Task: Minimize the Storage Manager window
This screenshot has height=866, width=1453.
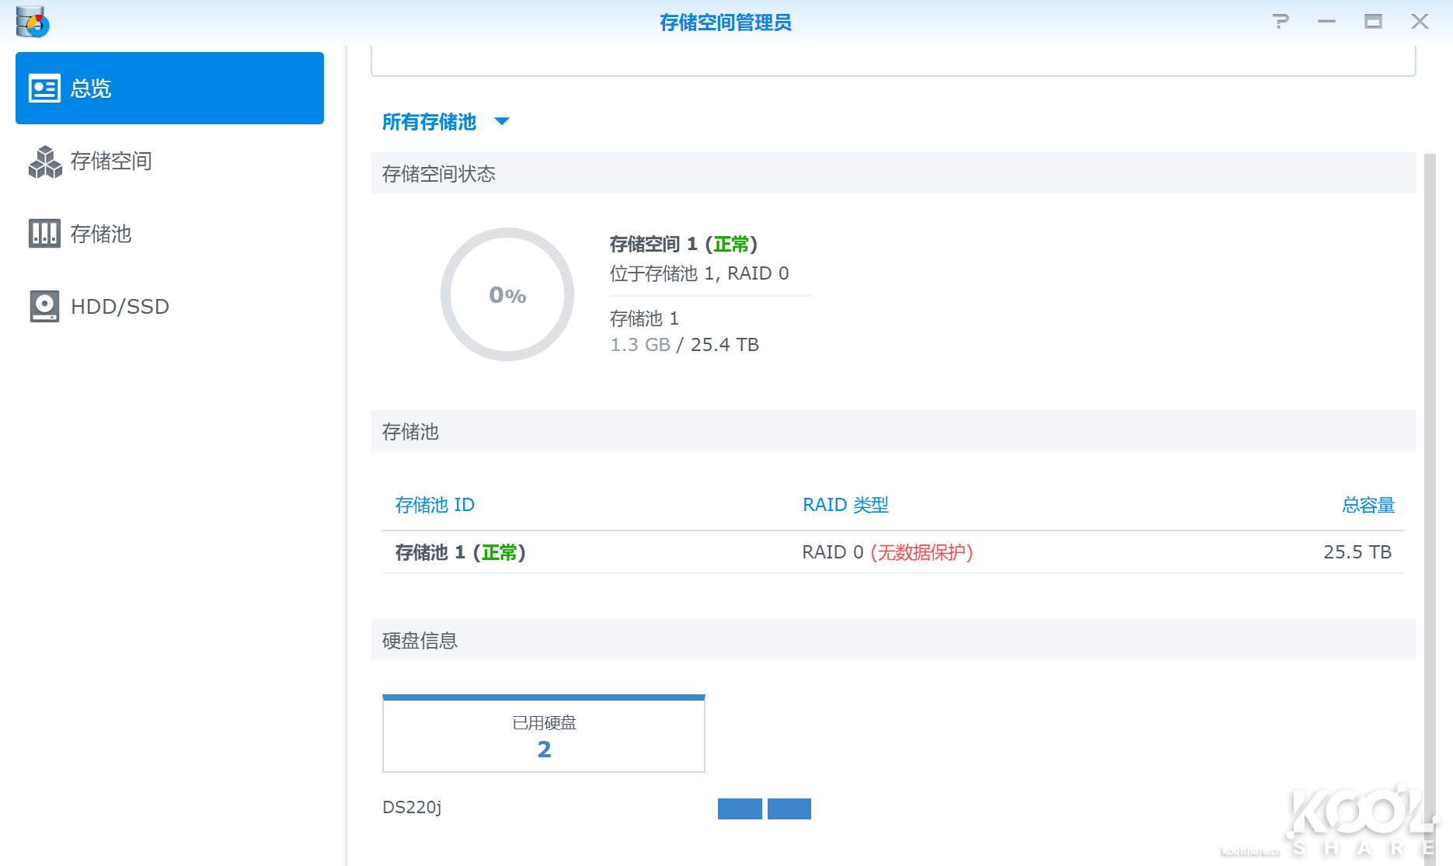Action: [1326, 22]
